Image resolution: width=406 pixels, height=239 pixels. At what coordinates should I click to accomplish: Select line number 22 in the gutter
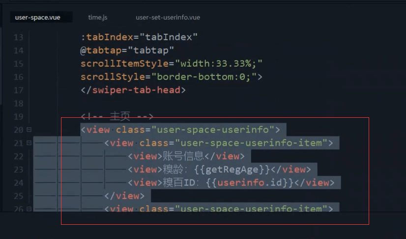[18, 156]
